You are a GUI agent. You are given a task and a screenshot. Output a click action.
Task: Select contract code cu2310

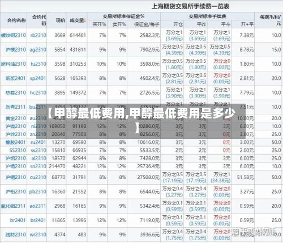pyautogui.click(x=38, y=177)
